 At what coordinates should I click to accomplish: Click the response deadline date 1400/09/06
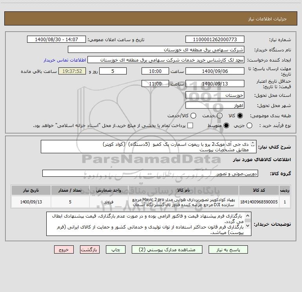click(x=215, y=71)
